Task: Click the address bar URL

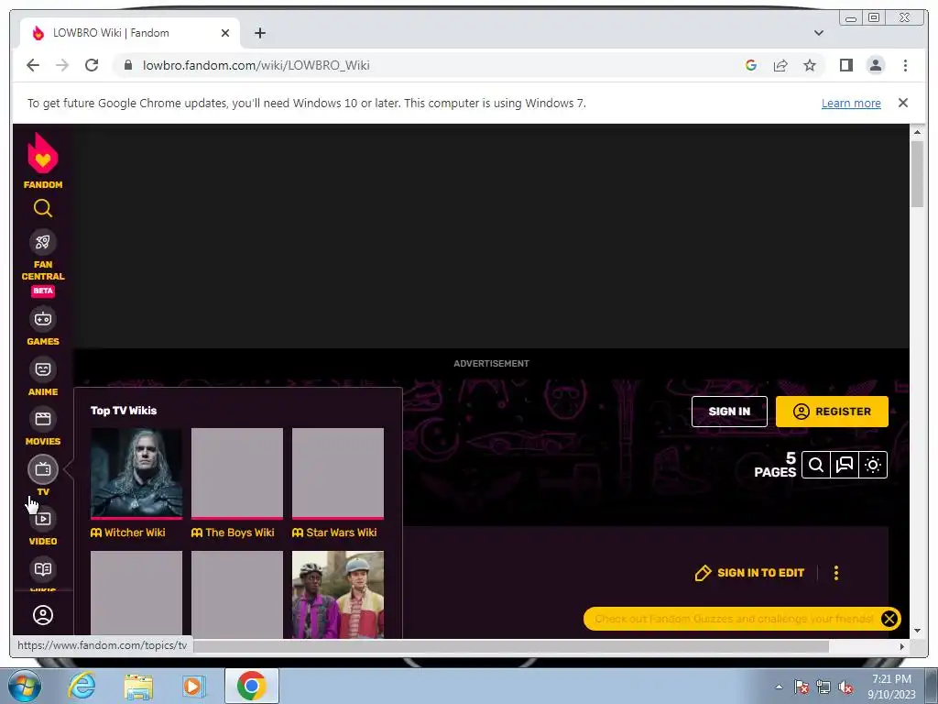Action: coord(256,65)
